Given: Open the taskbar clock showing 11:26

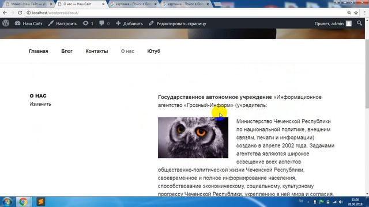Looking at the screenshot, I should pos(355,202).
